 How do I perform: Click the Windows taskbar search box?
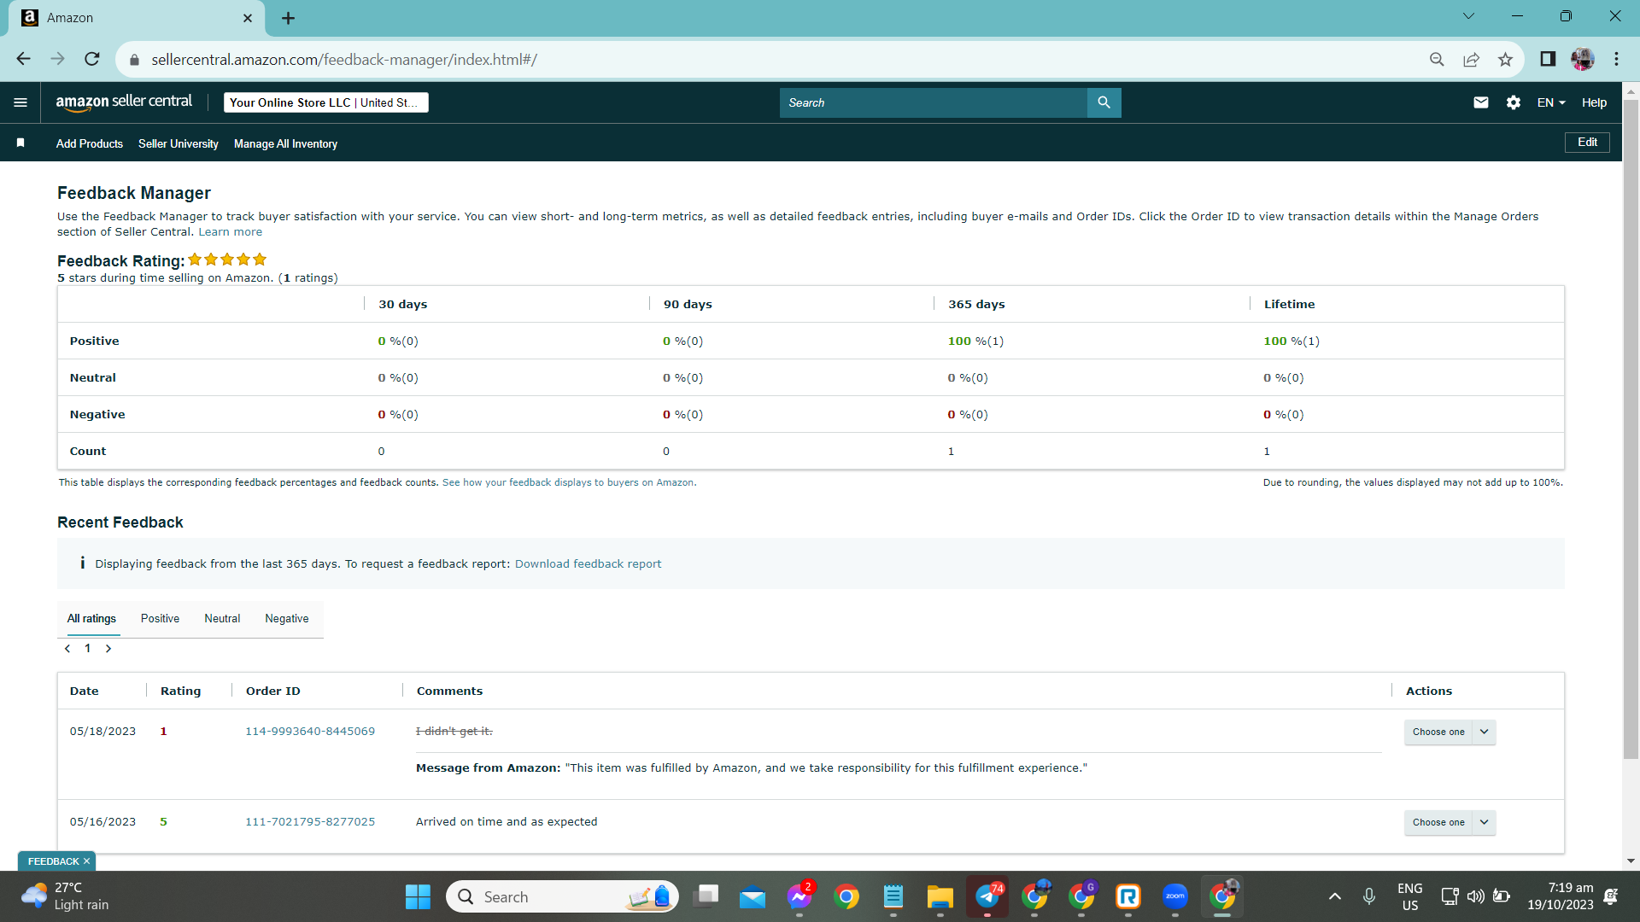click(x=562, y=896)
